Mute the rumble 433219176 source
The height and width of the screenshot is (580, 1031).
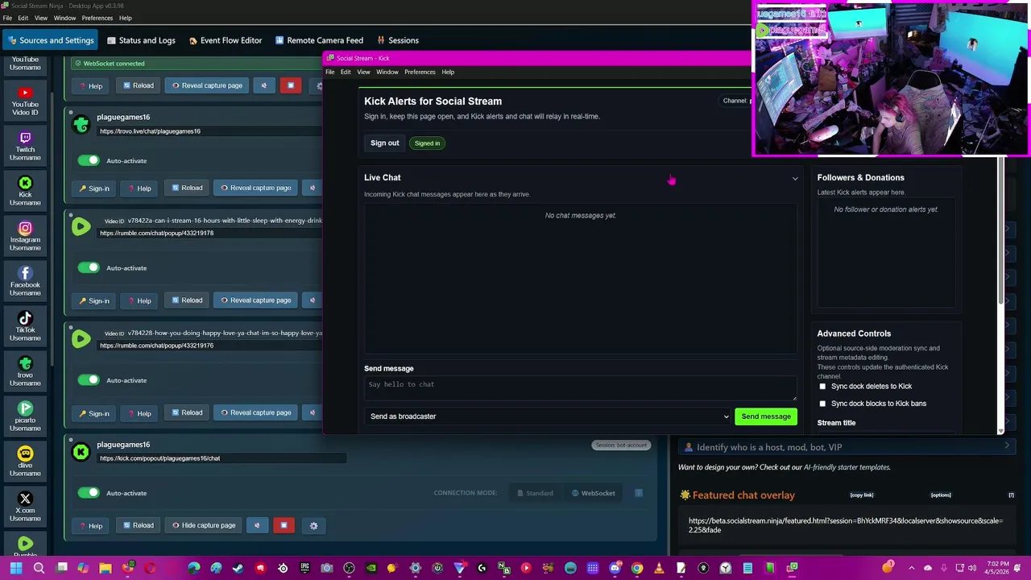313,412
